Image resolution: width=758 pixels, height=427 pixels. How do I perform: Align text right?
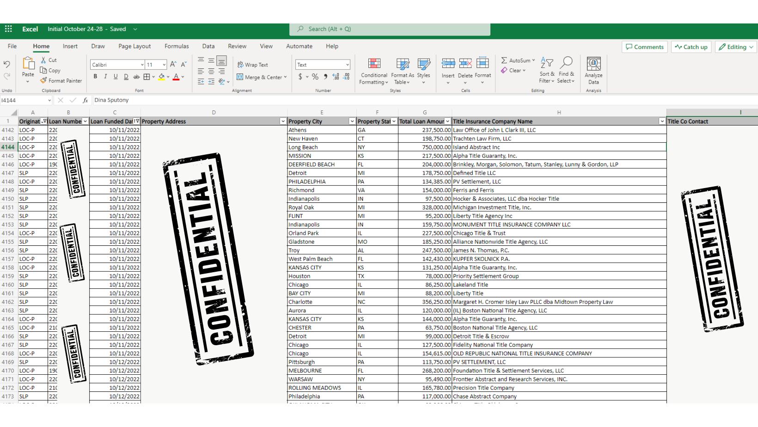(222, 71)
